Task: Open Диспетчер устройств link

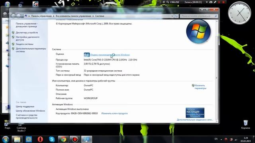Action: coord(27,33)
